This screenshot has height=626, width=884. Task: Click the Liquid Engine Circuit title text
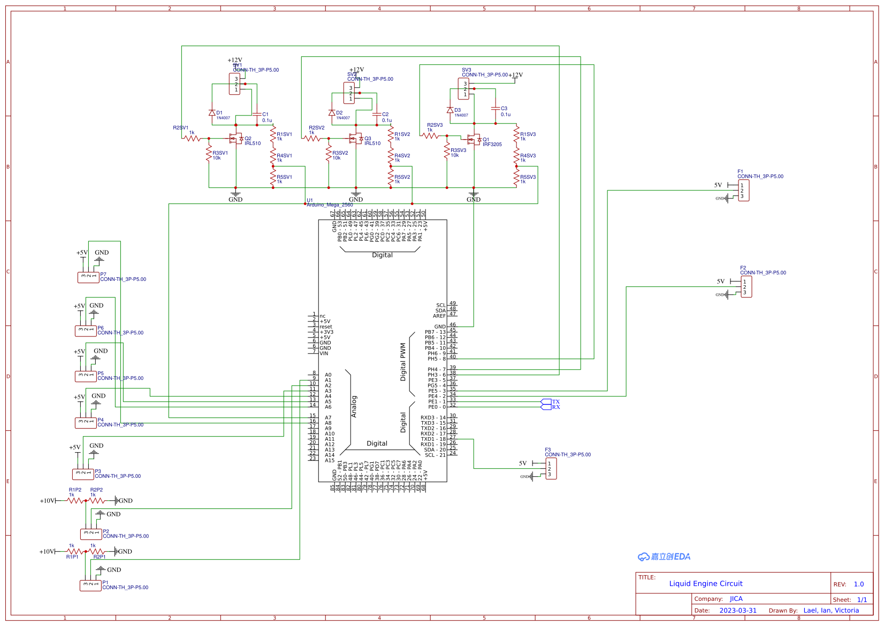click(x=705, y=583)
